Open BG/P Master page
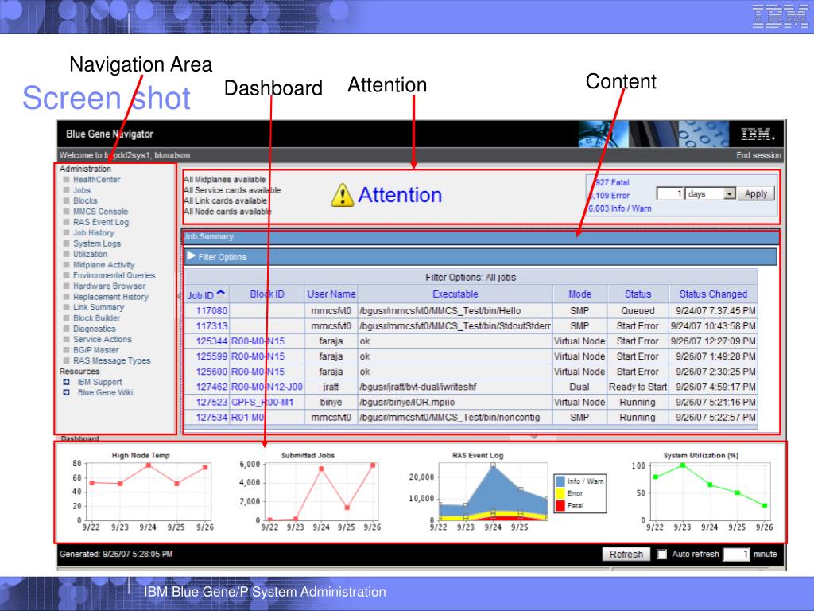The height and width of the screenshot is (611, 814). click(x=95, y=350)
